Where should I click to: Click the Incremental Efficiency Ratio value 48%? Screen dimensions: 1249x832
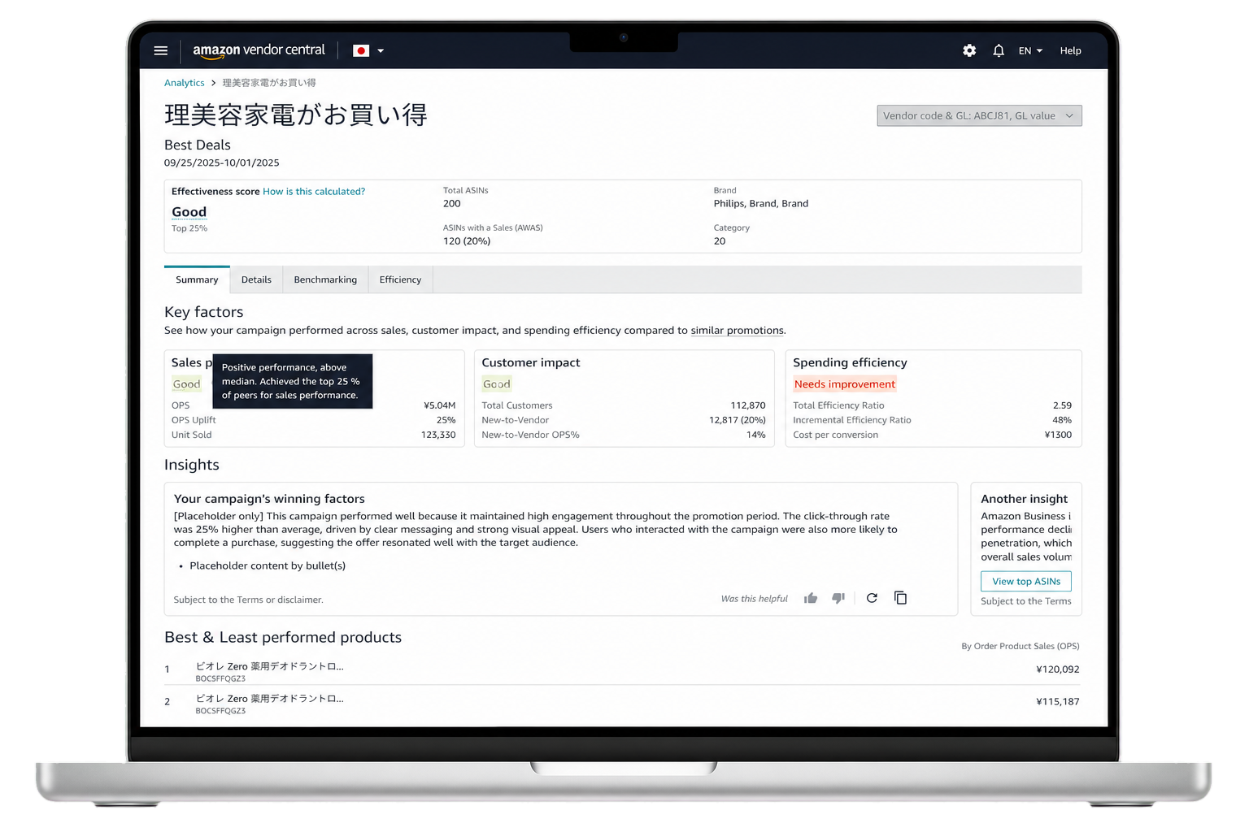coord(1062,420)
